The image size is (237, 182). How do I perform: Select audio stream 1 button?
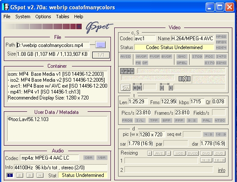(x=10, y=175)
